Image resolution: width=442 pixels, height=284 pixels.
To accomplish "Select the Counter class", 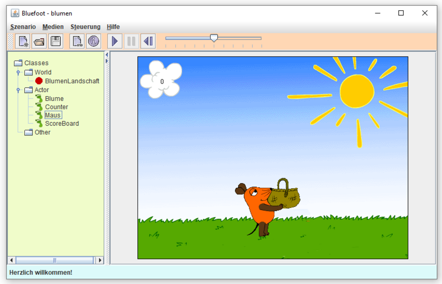I will pyautogui.click(x=56, y=107).
